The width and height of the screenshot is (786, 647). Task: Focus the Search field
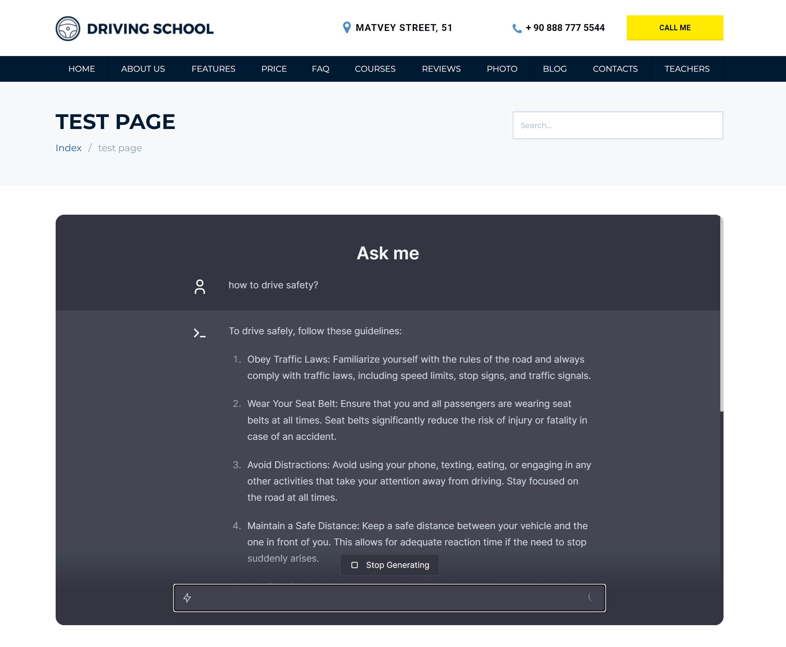617,125
